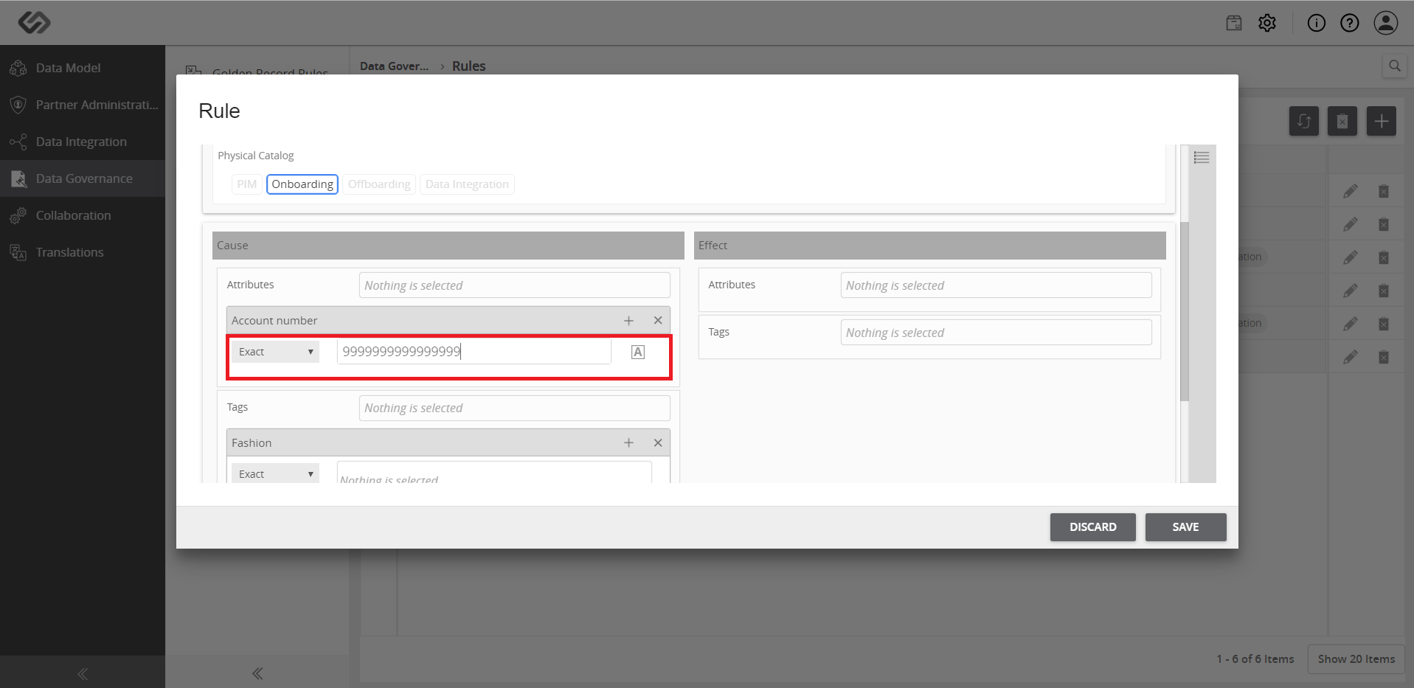Viewport: 1414px width, 688px height.
Task: Click the account number value input field
Action: [x=474, y=352]
